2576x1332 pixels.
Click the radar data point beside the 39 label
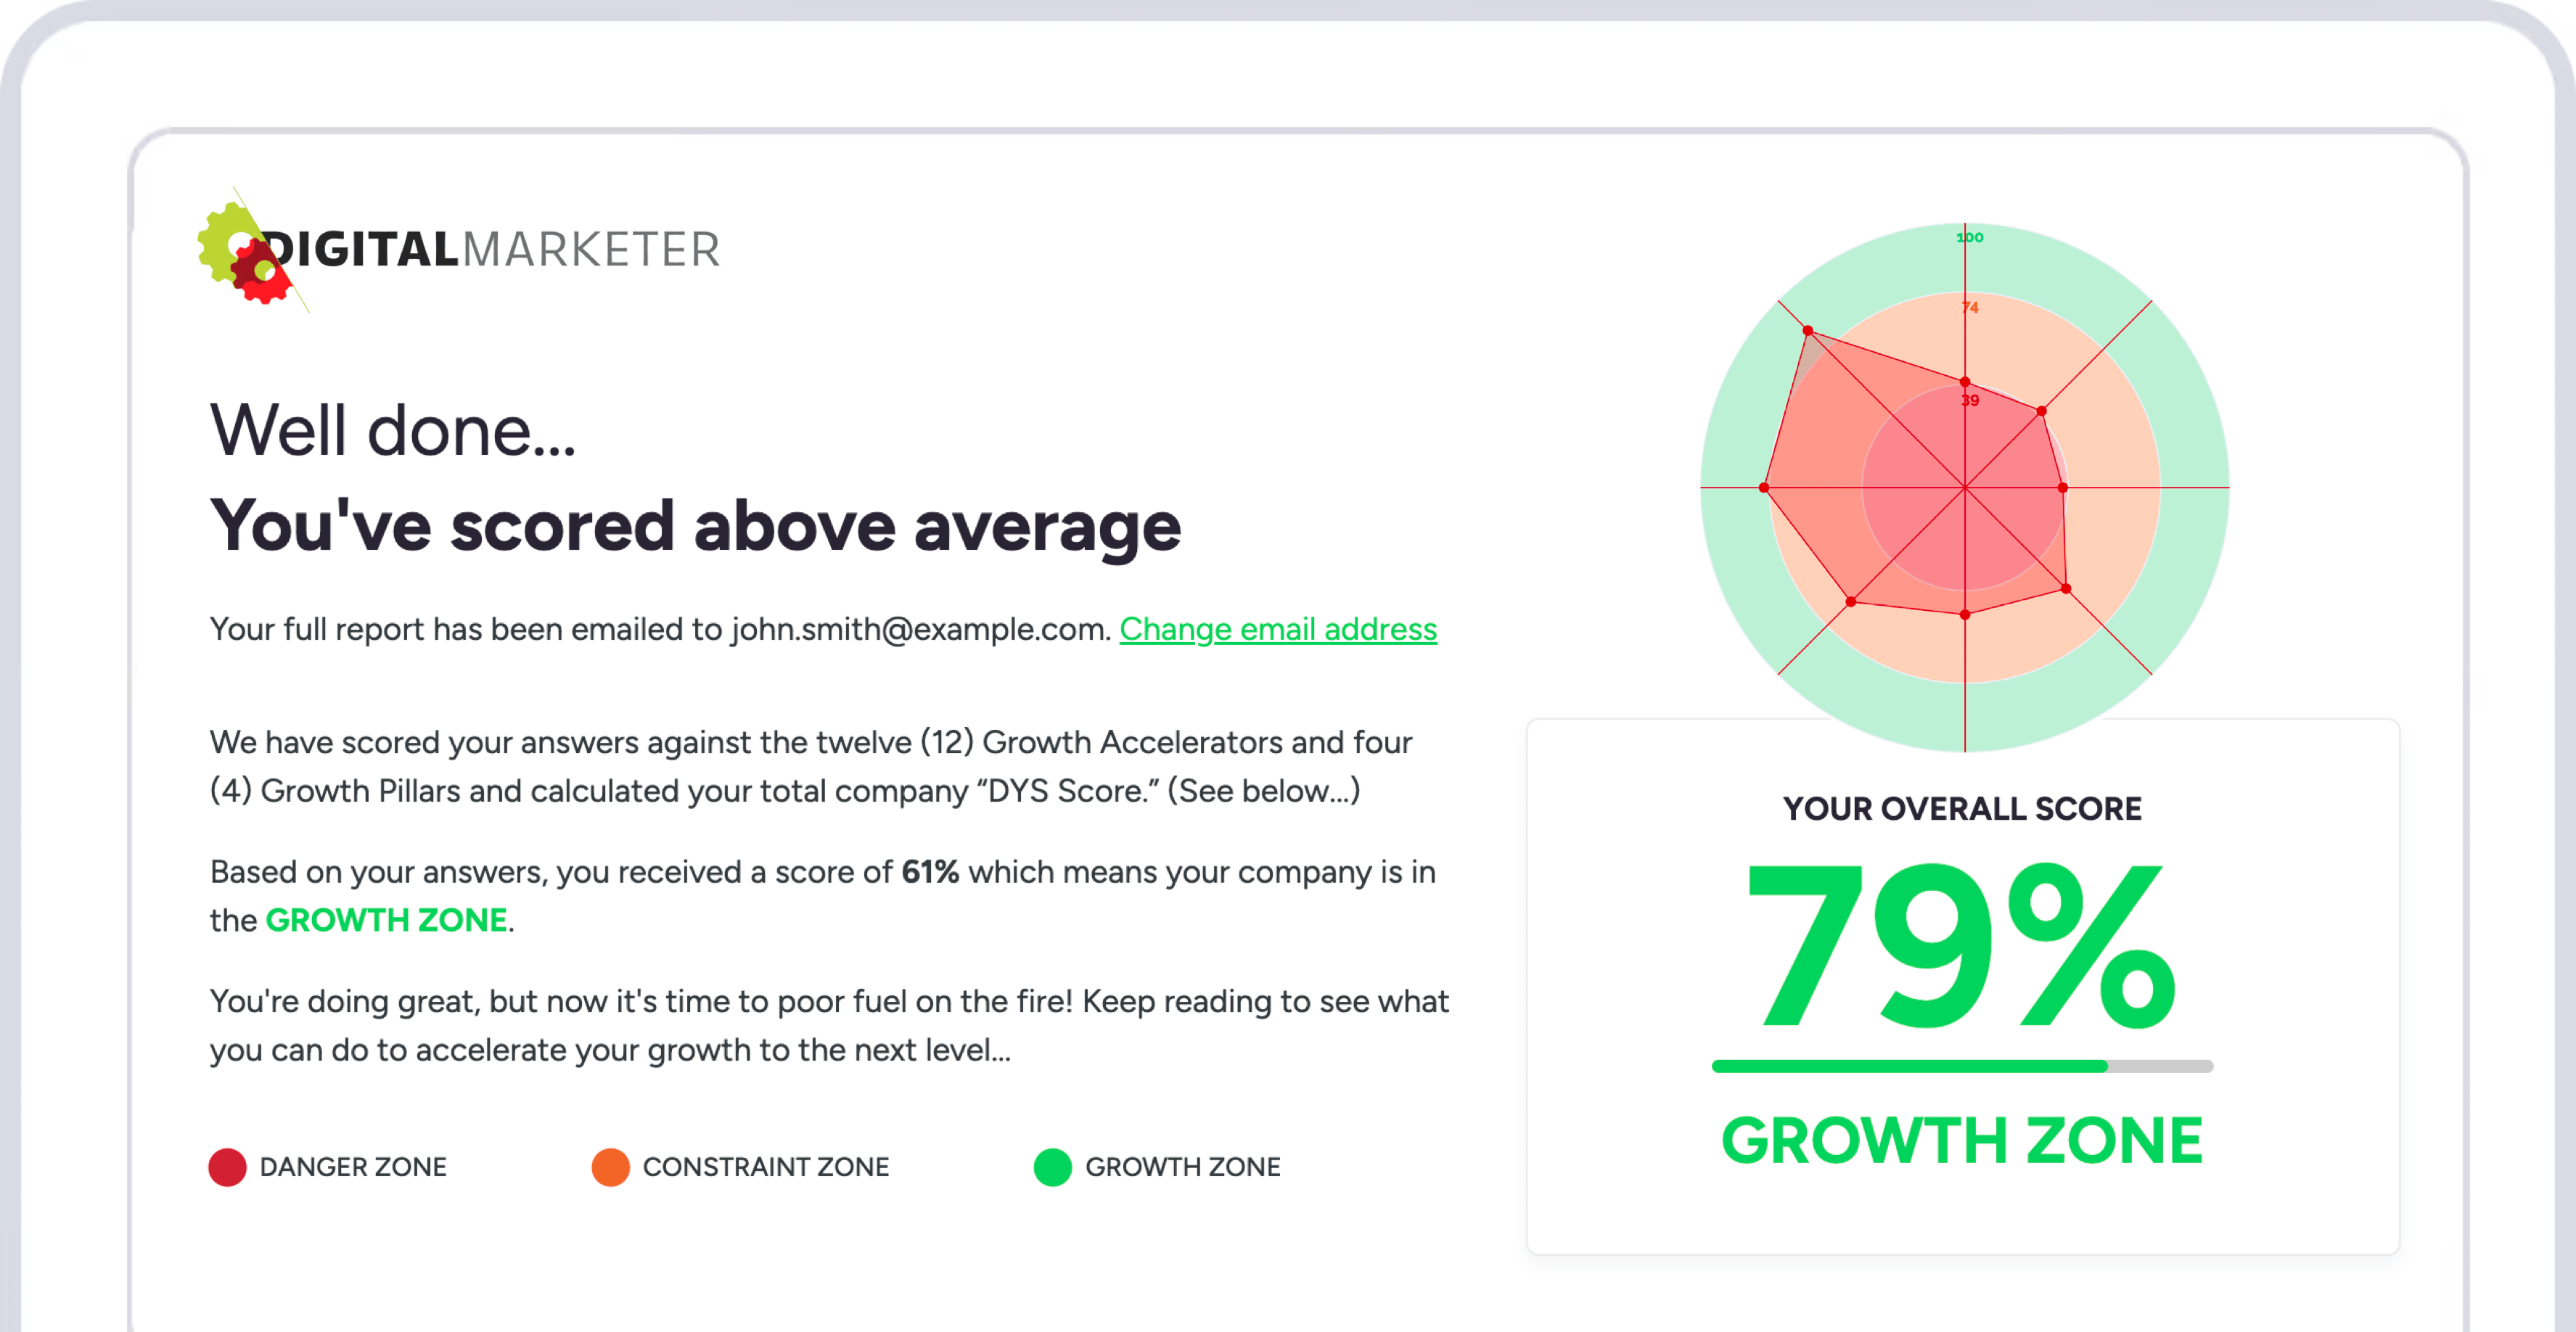pos(1965,382)
